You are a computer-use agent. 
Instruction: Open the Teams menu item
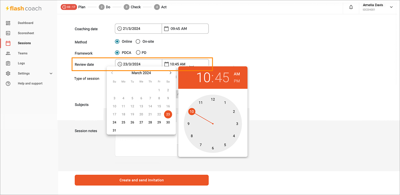point(23,53)
